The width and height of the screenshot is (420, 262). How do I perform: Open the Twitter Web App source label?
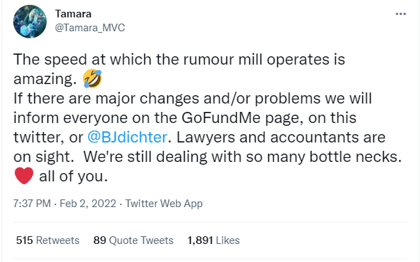(x=164, y=204)
